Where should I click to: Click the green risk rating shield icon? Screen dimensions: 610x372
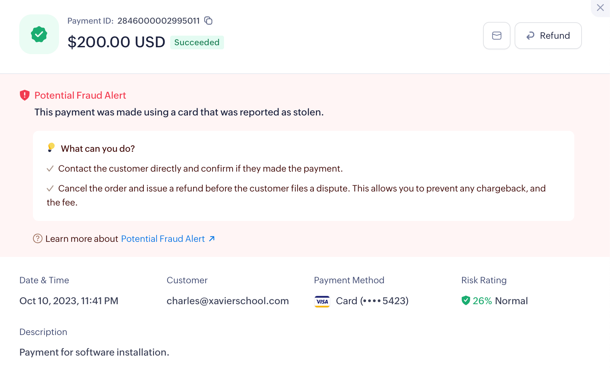[466, 300]
